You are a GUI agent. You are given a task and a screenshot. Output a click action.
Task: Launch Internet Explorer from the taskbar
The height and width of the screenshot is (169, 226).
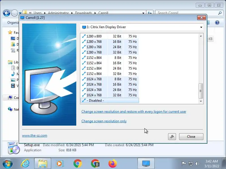[25, 164]
